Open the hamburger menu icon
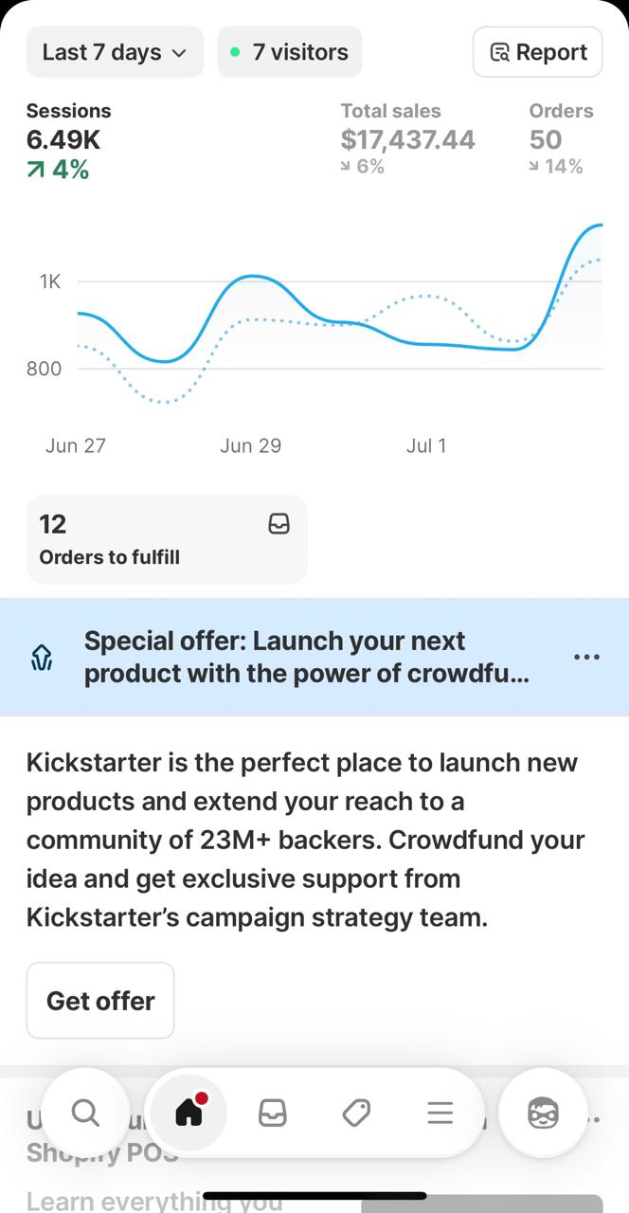This screenshot has width=629, height=1213. pos(440,1113)
